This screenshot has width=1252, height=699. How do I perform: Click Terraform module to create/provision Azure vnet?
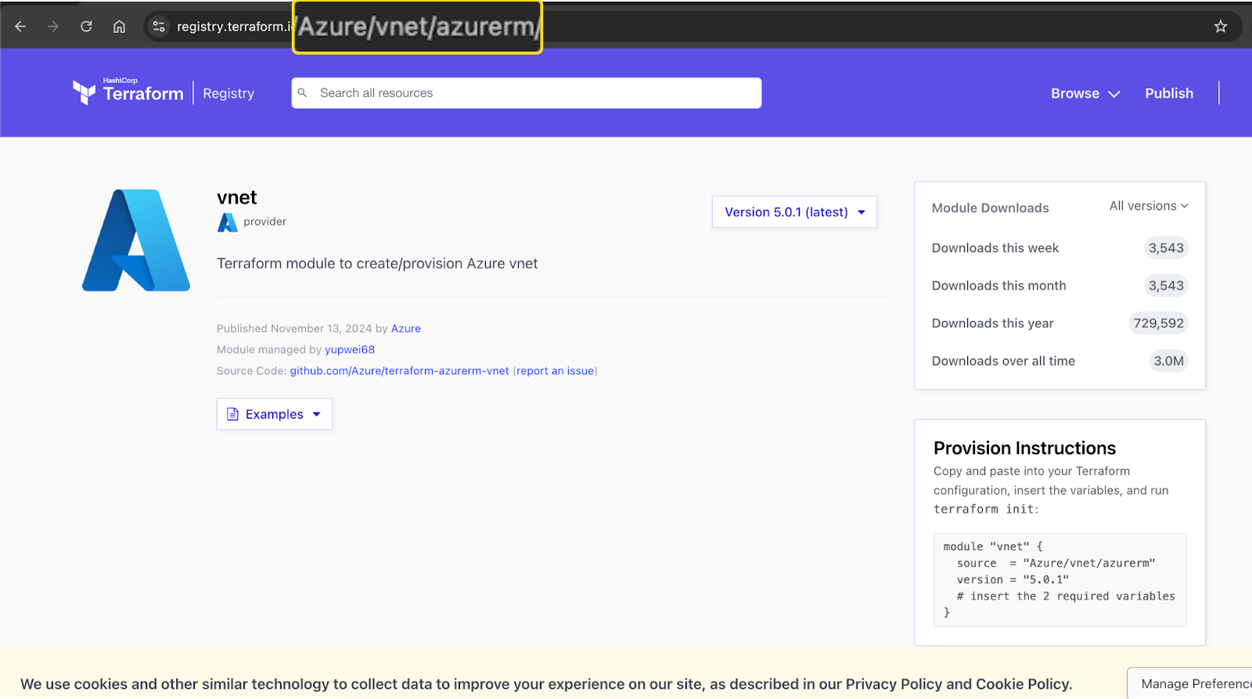tap(377, 264)
